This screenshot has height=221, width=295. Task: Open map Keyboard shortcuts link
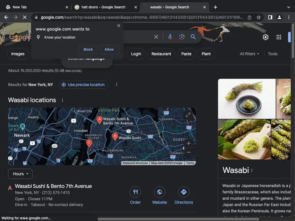pos(135,163)
